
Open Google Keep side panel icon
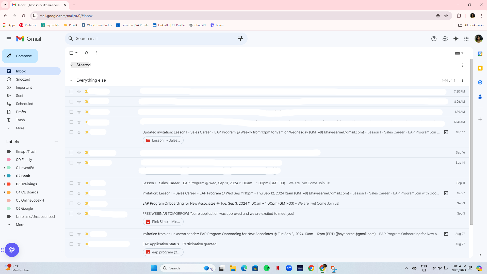(480, 68)
